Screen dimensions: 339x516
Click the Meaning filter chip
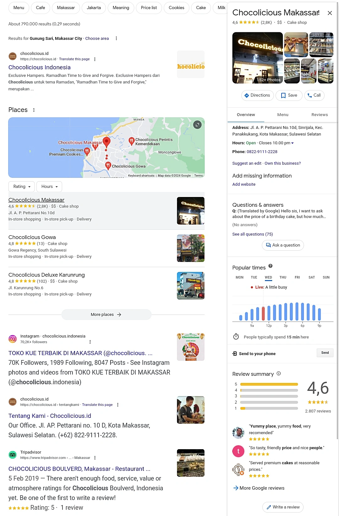[x=121, y=8]
